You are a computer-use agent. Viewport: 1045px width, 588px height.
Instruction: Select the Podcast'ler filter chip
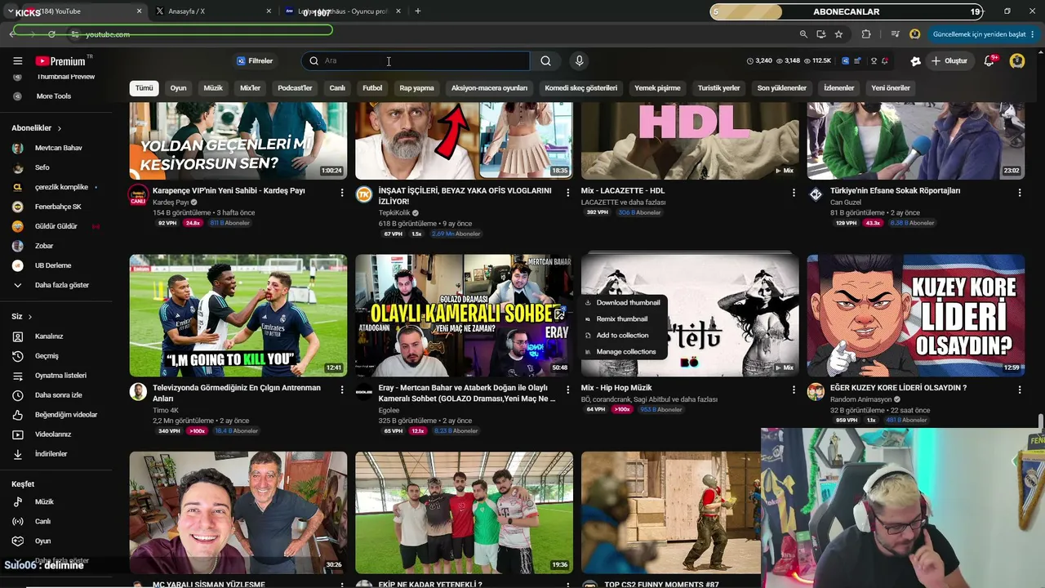pyautogui.click(x=295, y=88)
